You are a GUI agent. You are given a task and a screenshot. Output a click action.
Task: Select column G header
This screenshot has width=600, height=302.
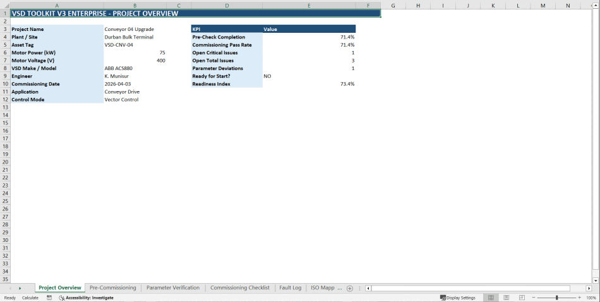[x=393, y=6]
